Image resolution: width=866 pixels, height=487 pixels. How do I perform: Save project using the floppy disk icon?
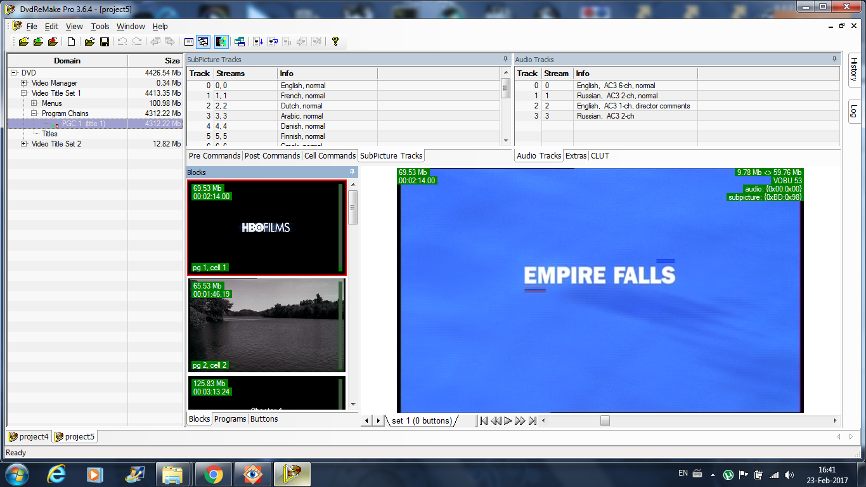[x=105, y=42]
